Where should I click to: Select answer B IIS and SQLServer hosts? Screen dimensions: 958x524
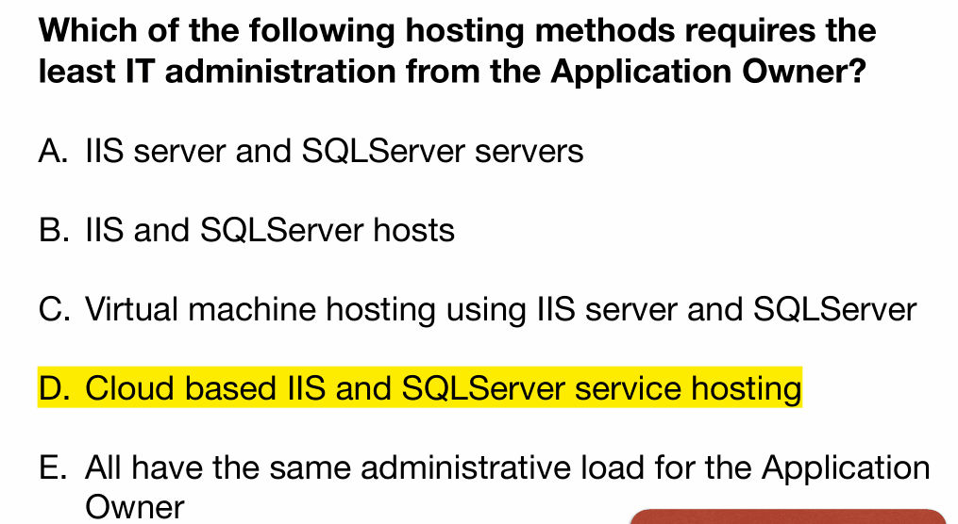coord(246,230)
